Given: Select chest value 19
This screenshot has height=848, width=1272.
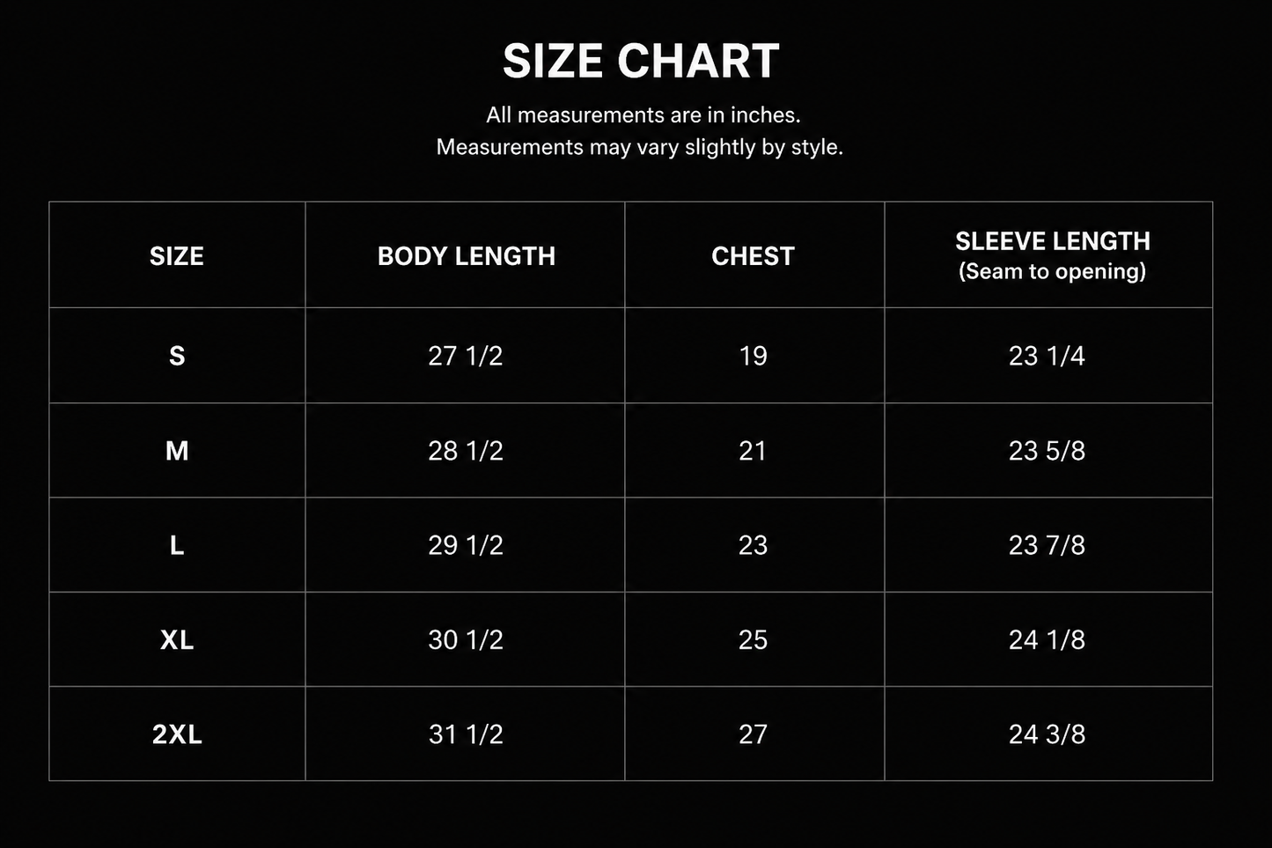Looking at the screenshot, I should (x=754, y=356).
